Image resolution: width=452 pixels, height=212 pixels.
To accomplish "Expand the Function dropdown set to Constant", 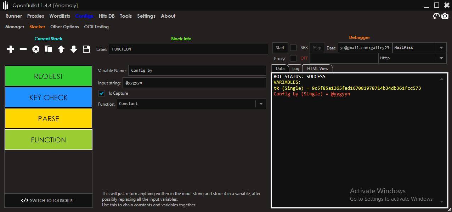I will [x=261, y=104].
